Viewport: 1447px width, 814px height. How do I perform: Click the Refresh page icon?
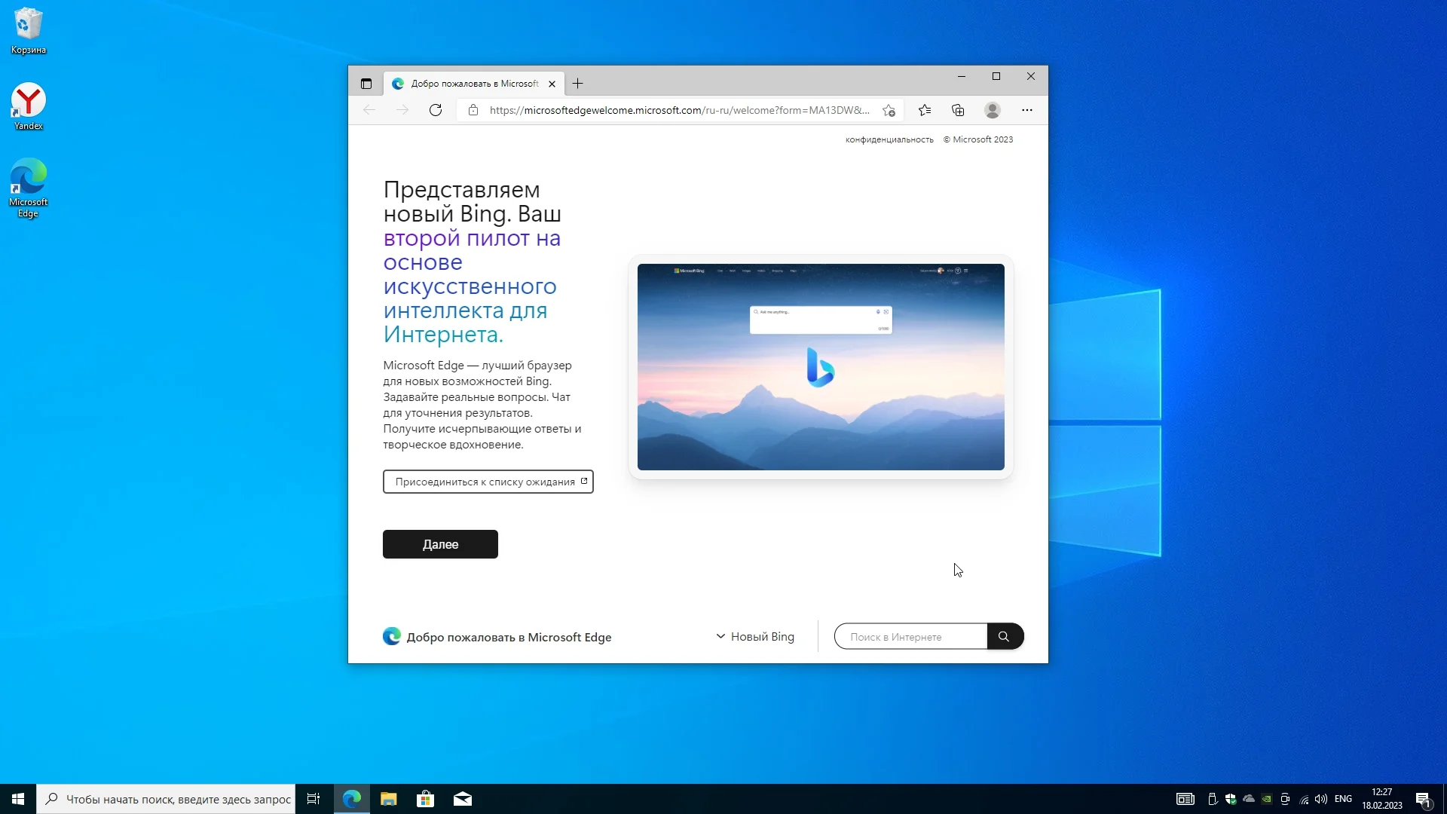pos(436,110)
